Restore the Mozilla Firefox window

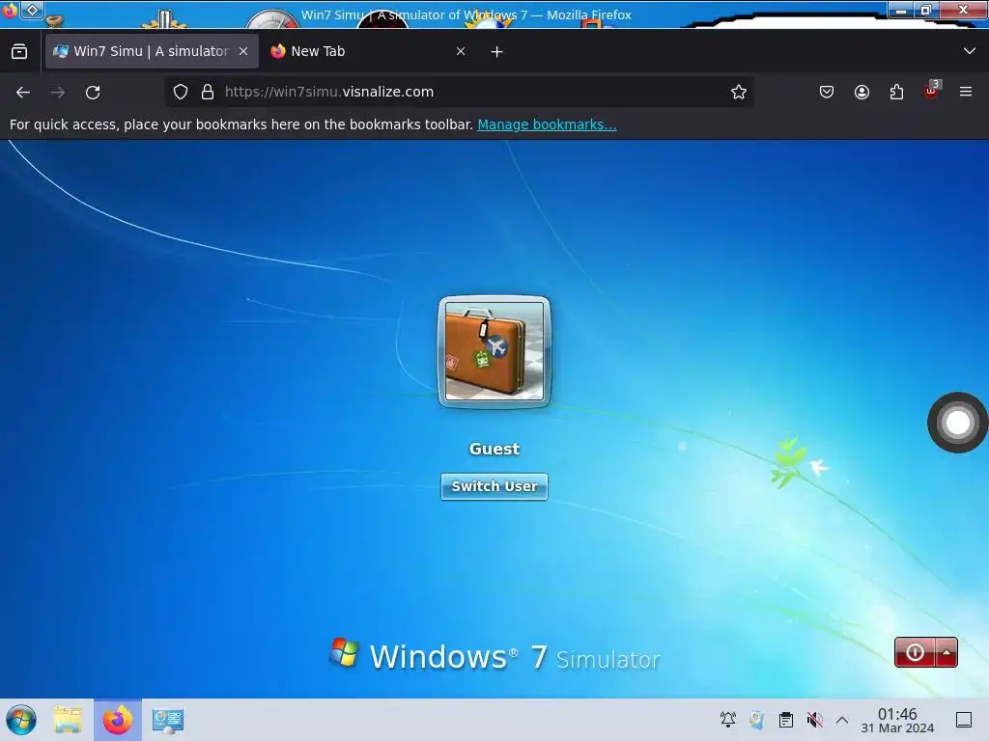click(x=926, y=10)
